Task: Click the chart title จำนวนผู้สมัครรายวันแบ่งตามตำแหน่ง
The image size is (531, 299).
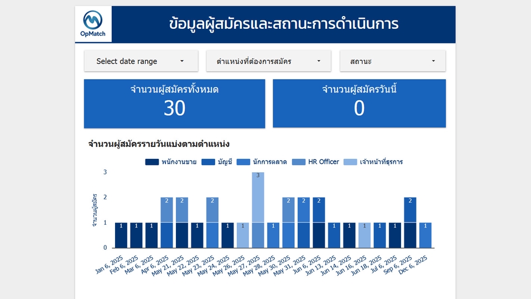Action: (159, 144)
